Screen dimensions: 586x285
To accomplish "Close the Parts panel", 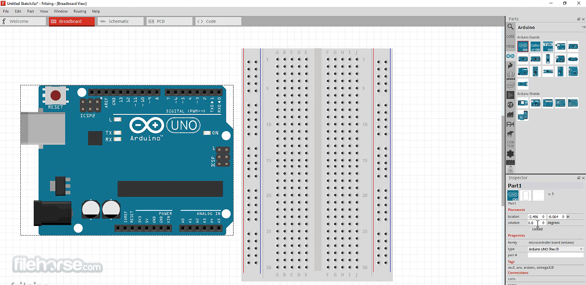I will tap(583, 19).
